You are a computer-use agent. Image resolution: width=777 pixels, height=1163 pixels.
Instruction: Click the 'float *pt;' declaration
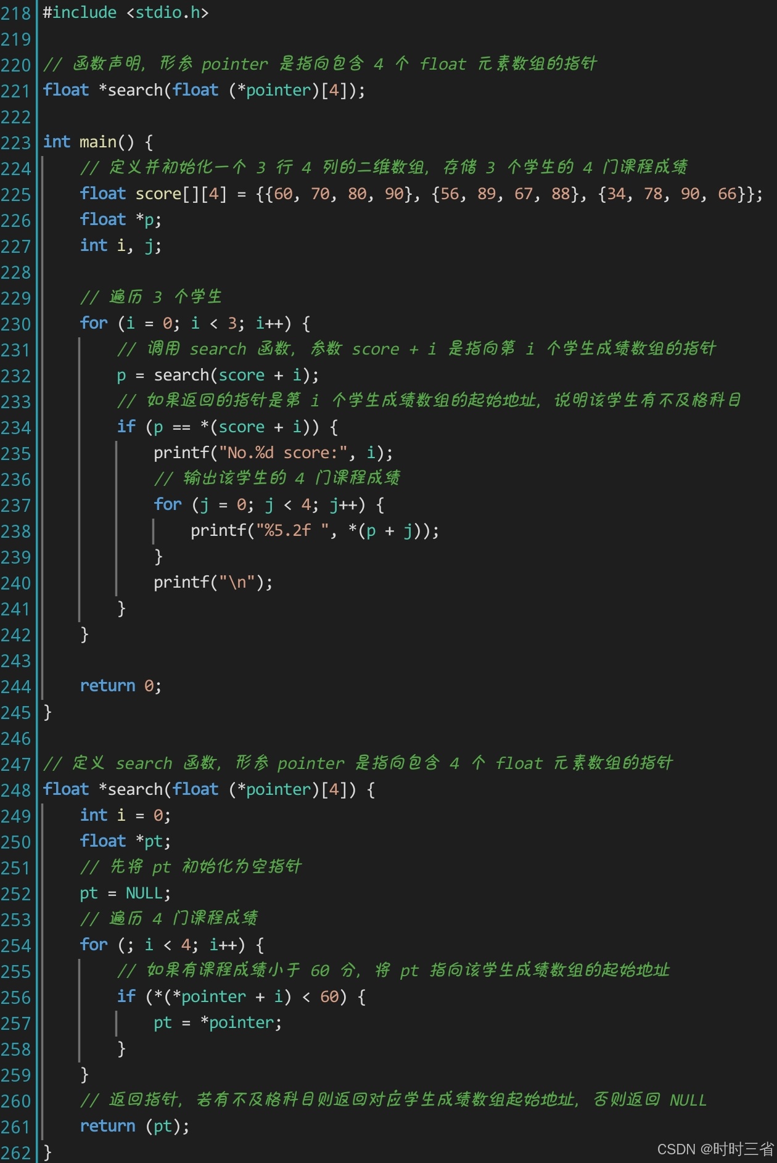point(126,842)
